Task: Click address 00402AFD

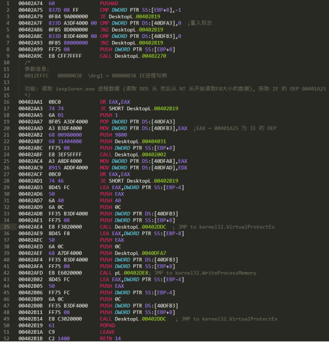Action: click(x=30, y=273)
